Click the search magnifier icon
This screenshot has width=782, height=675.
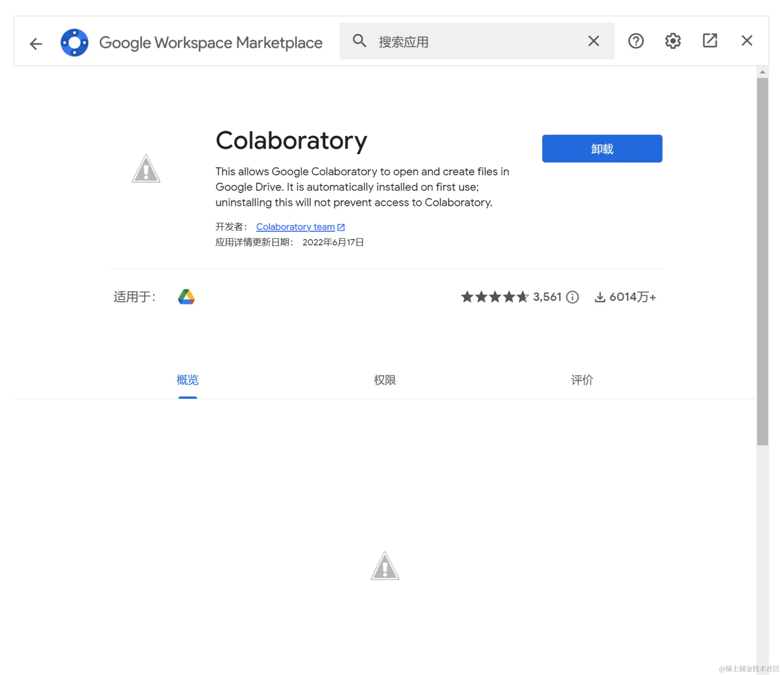coord(359,40)
